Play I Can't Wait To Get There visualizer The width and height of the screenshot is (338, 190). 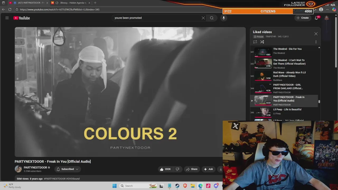point(285,64)
